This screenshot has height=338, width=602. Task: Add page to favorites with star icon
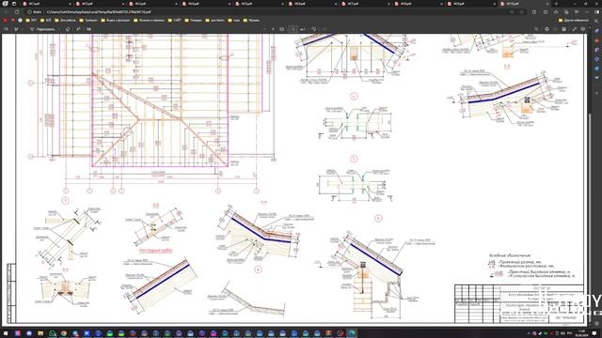[521, 12]
